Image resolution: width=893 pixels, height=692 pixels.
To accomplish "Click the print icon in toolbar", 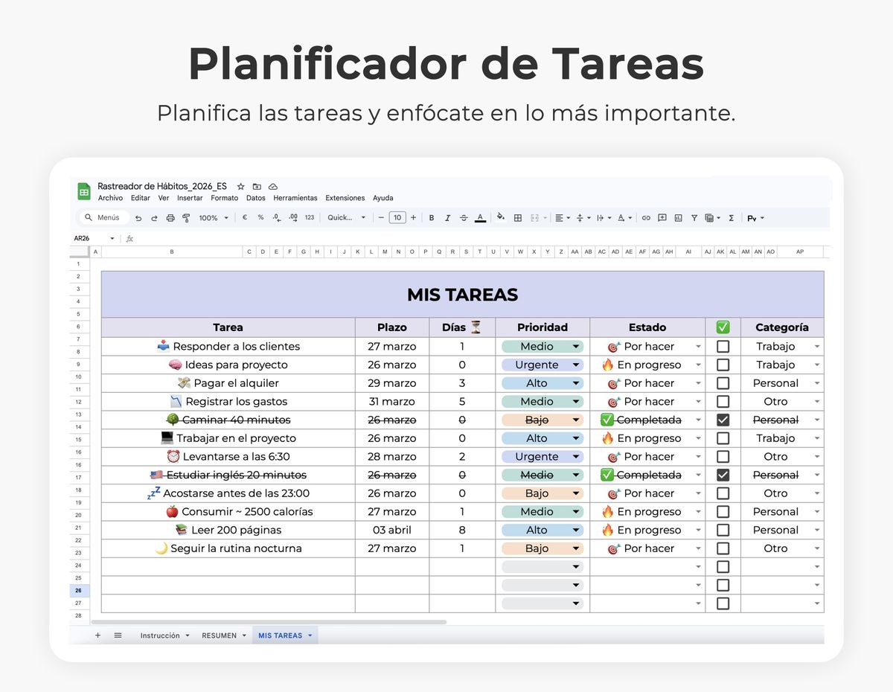I will tap(170, 218).
